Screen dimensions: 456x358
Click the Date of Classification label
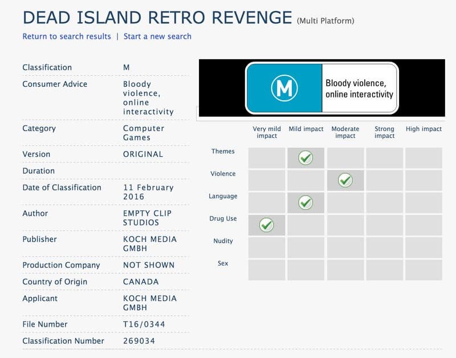pos(62,188)
